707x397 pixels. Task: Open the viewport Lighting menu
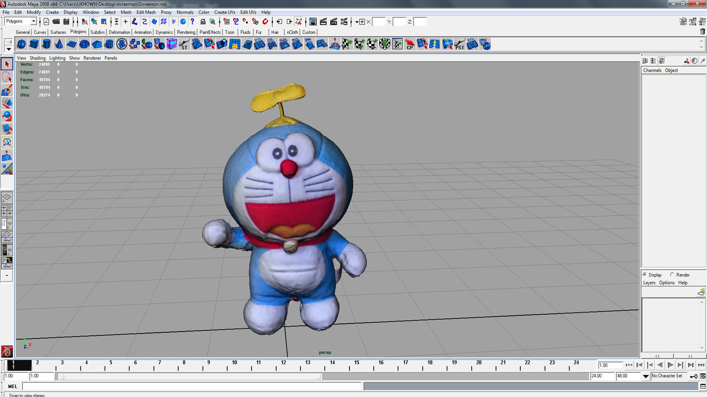[57, 58]
